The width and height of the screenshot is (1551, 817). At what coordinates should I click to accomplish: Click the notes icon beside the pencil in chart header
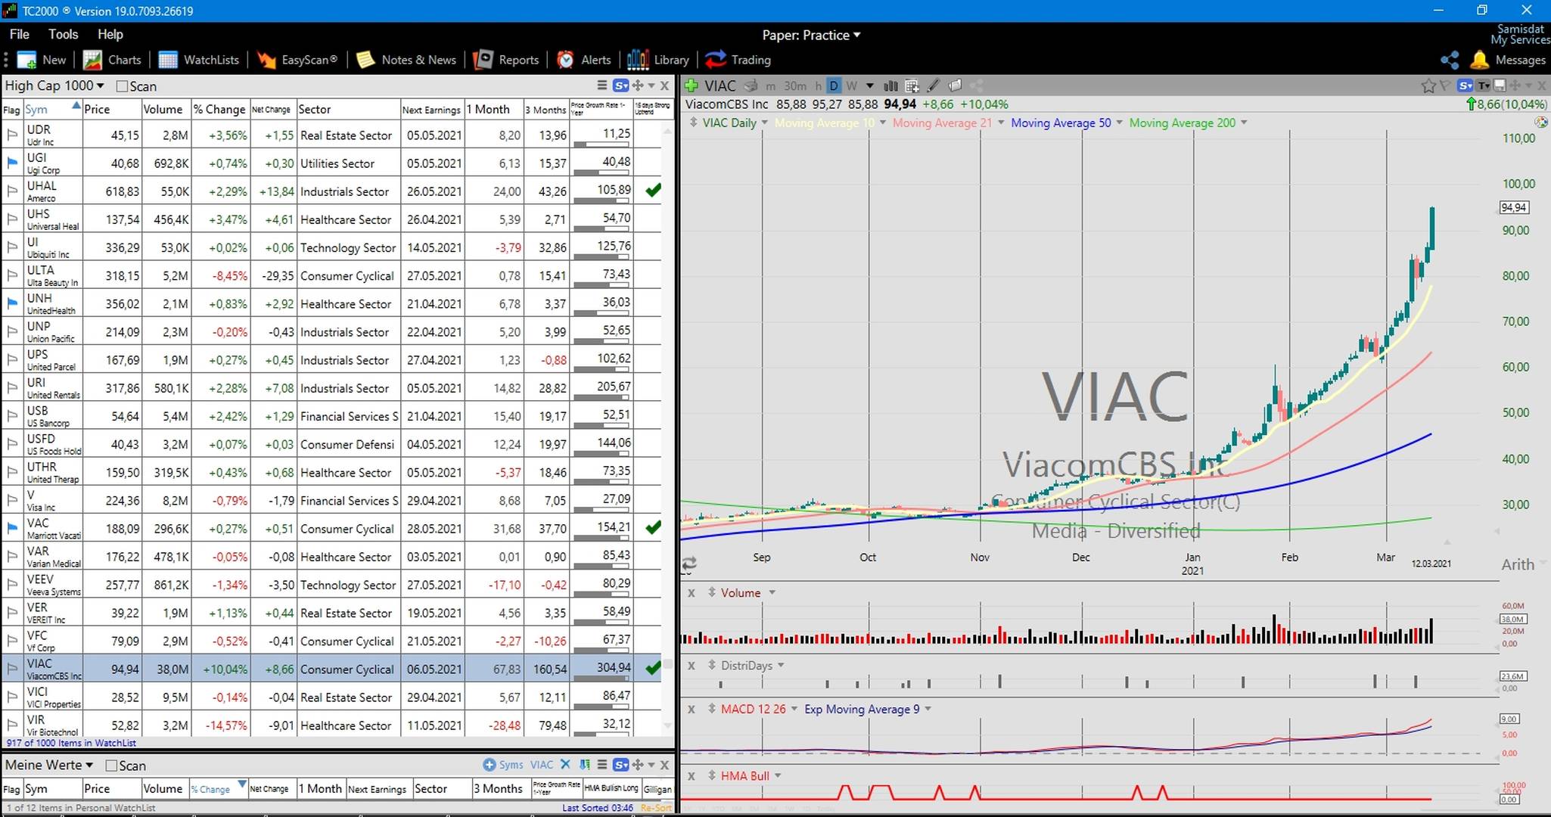[x=955, y=85]
